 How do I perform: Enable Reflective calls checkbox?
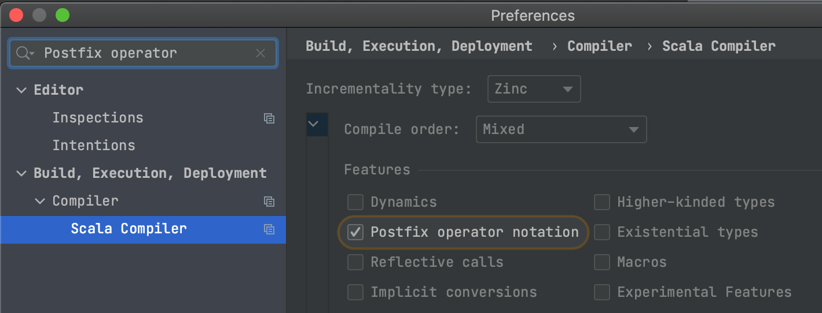[355, 262]
